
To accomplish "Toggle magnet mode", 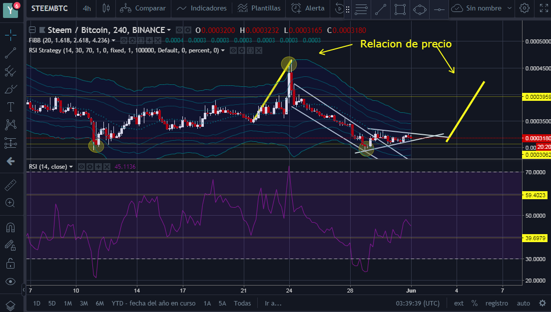I will coord(10,227).
